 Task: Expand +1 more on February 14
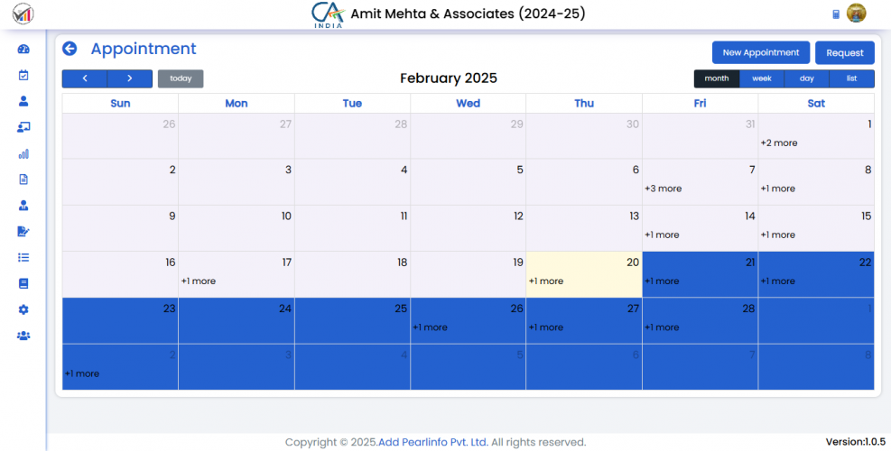[662, 235]
